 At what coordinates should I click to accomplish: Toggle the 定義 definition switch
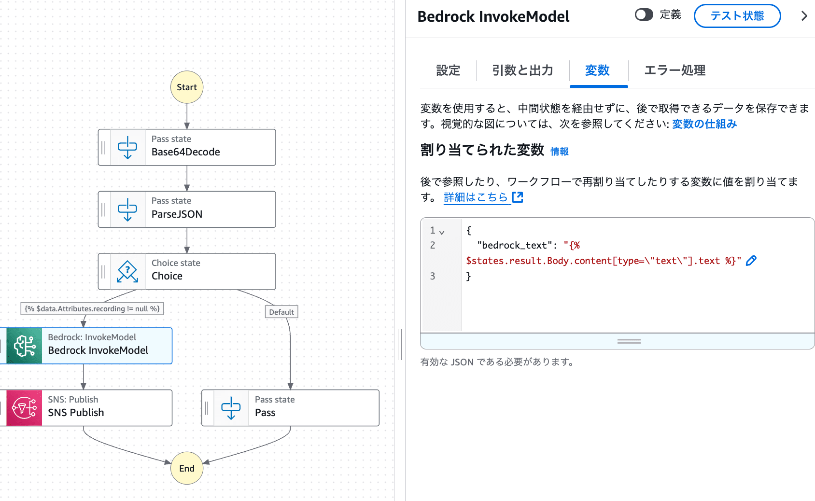pos(644,15)
